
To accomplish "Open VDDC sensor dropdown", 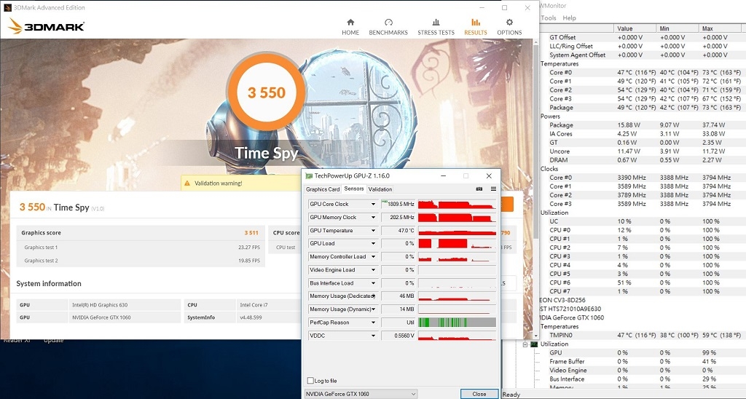I will 374,336.
